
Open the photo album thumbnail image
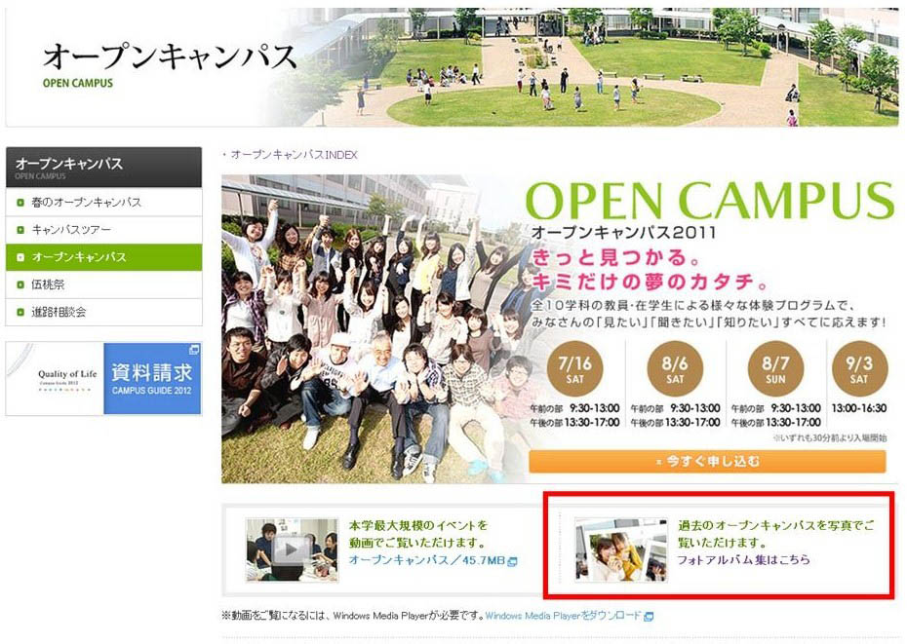coord(620,550)
